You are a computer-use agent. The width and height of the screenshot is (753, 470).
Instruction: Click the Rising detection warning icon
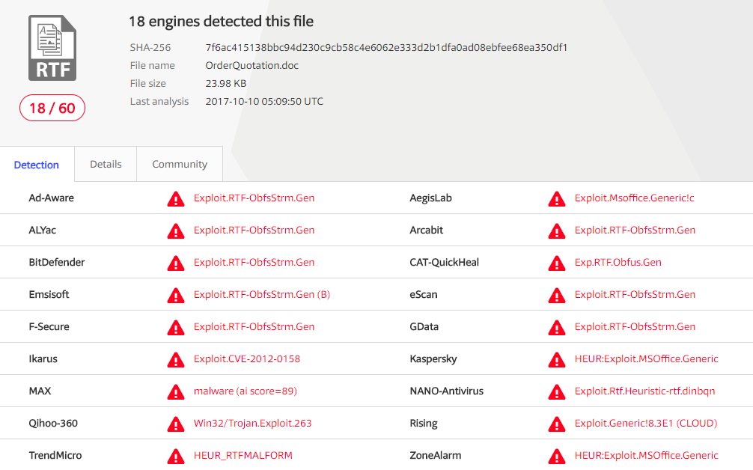(556, 424)
